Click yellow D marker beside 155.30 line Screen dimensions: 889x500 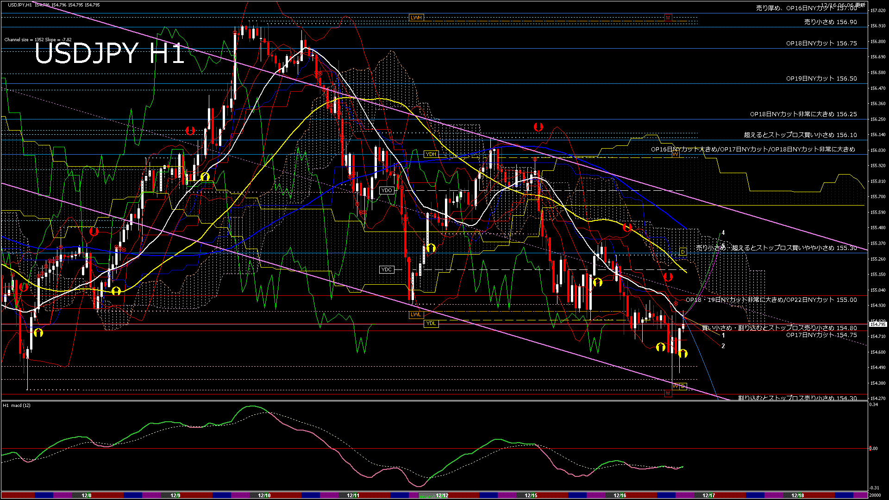[682, 252]
